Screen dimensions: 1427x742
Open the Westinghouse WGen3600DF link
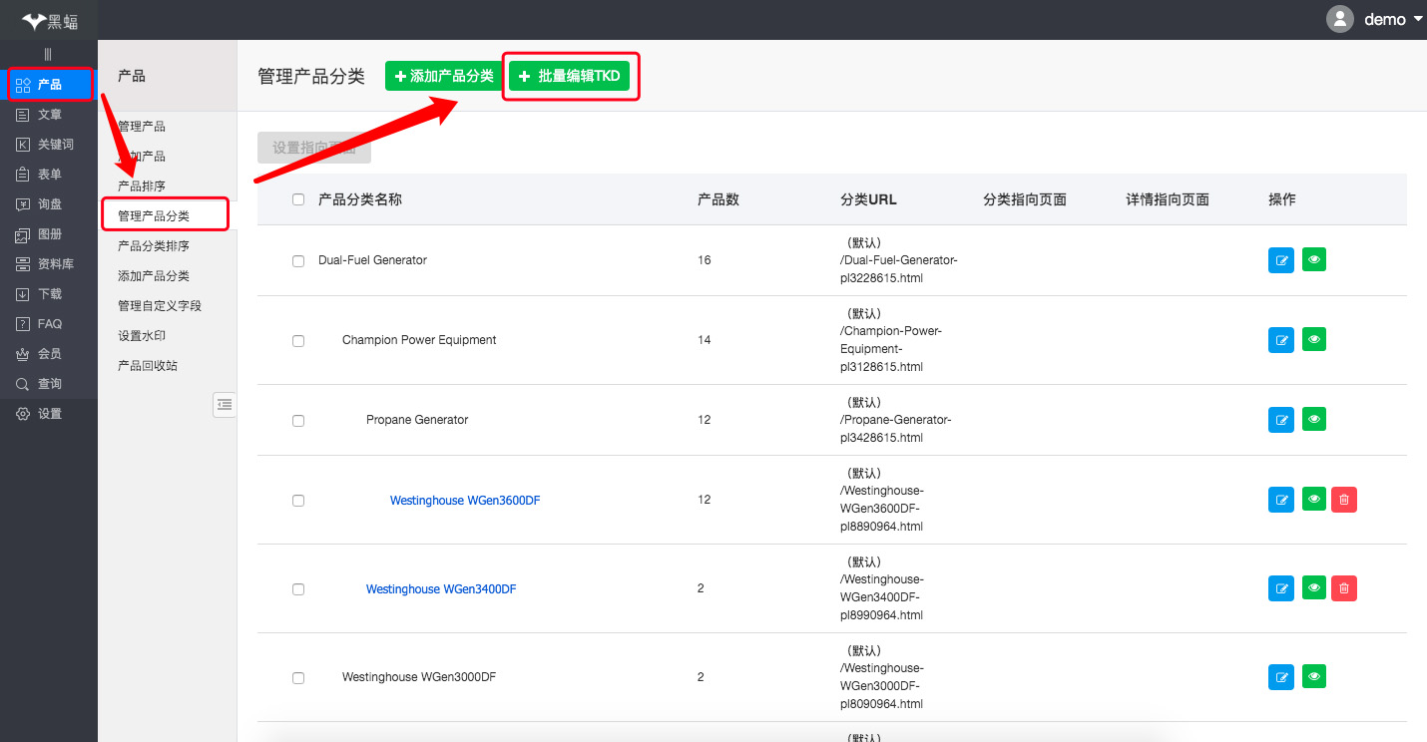point(464,501)
